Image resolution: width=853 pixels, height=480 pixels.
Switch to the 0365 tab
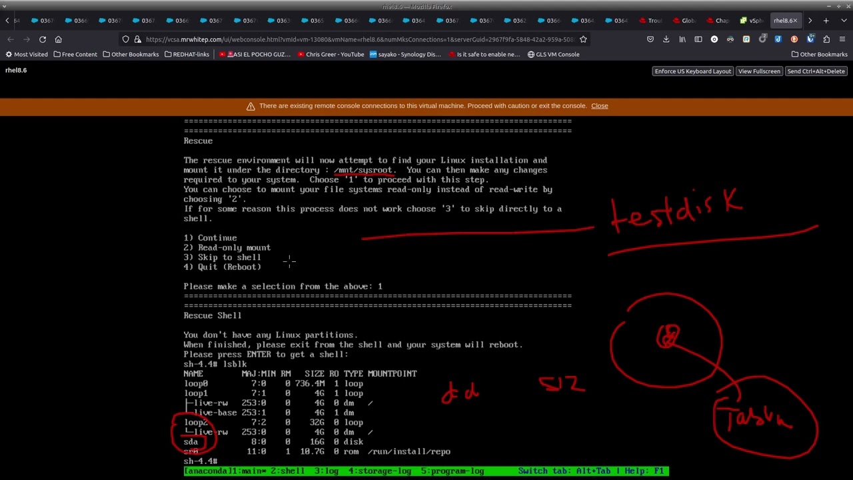(x=314, y=21)
